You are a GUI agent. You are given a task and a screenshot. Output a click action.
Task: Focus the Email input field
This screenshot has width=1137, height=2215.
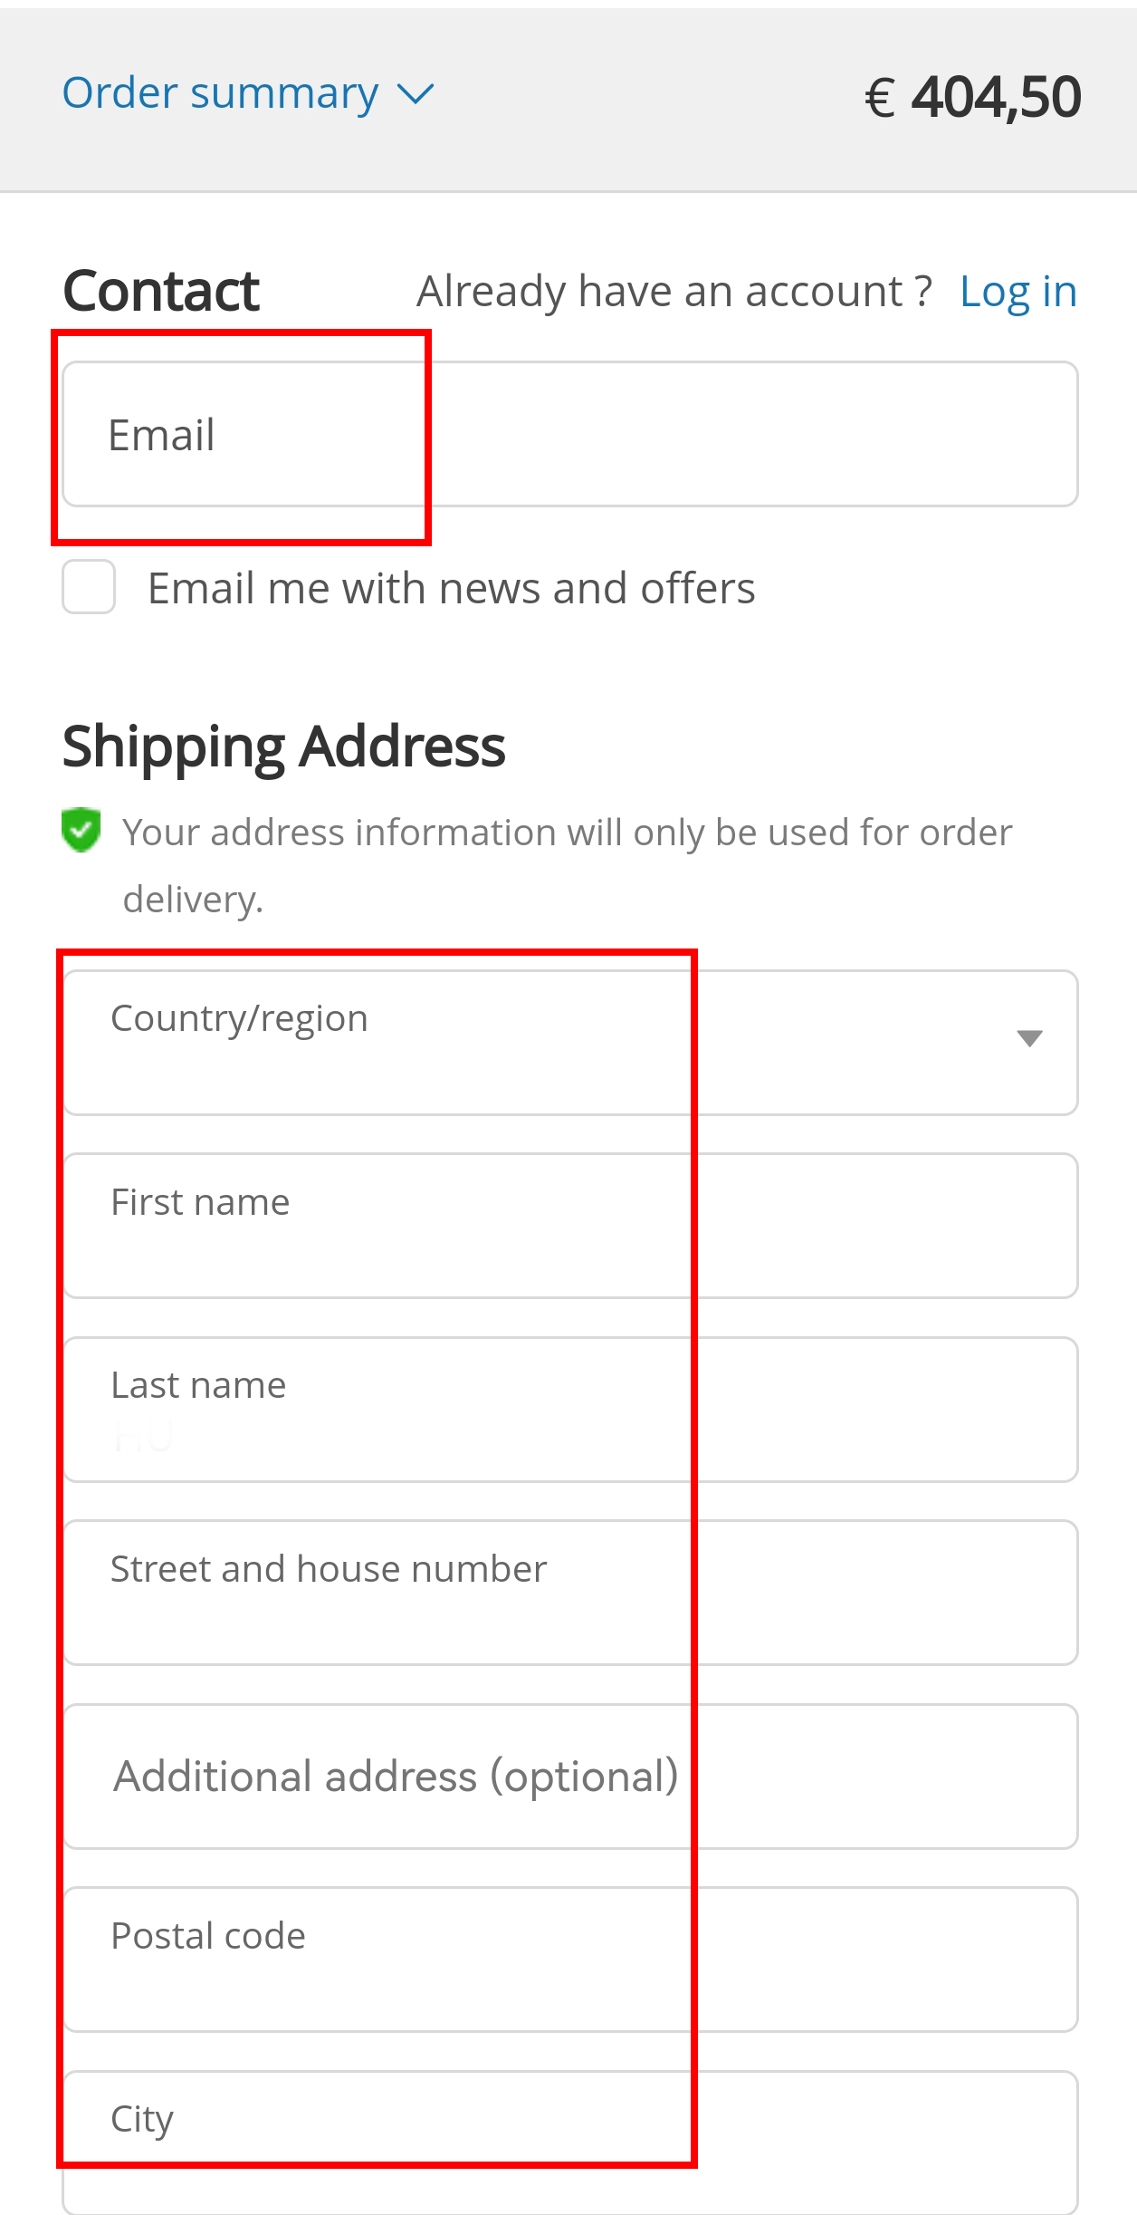(570, 435)
